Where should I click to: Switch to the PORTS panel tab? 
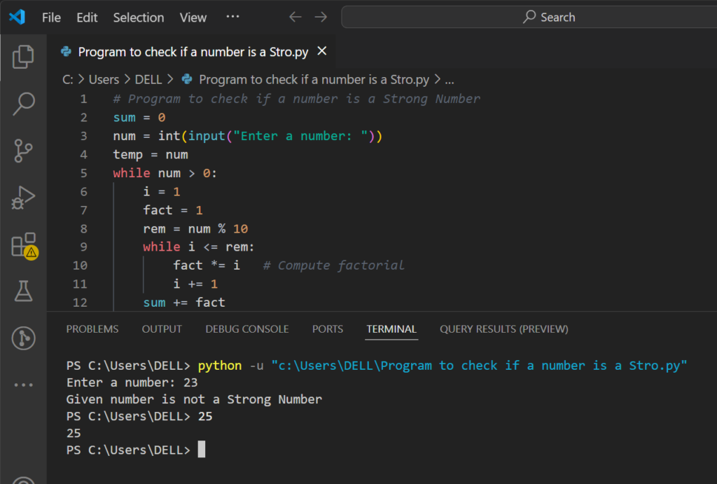[328, 329]
